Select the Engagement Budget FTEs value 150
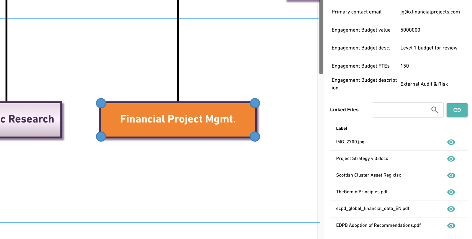The image size is (472, 239). [404, 66]
